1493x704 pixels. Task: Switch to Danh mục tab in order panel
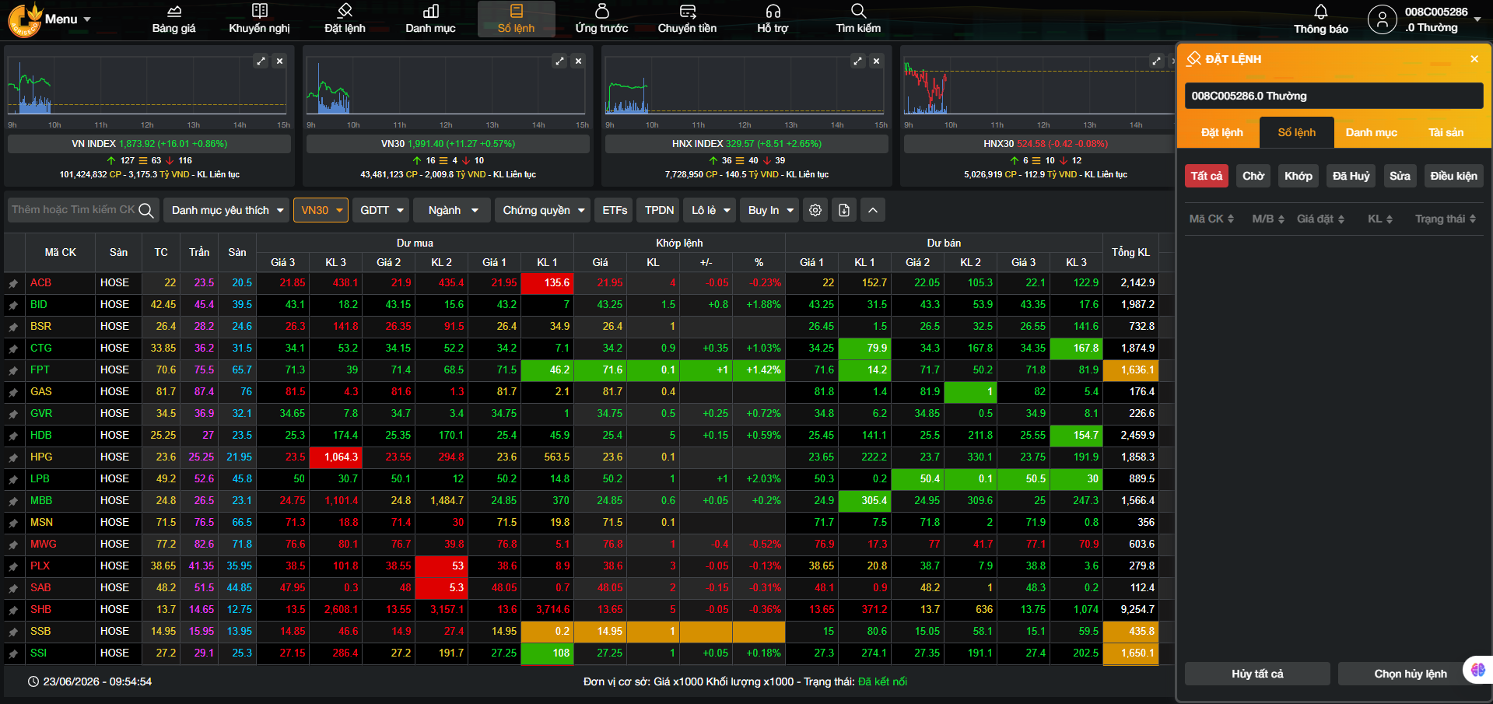[1372, 132]
